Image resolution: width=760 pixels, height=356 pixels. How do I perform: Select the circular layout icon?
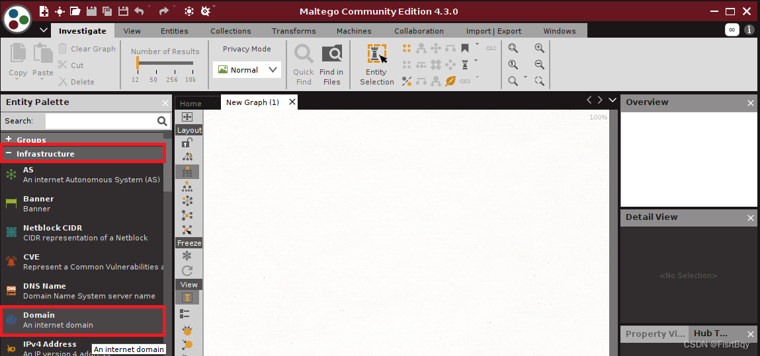click(x=187, y=200)
